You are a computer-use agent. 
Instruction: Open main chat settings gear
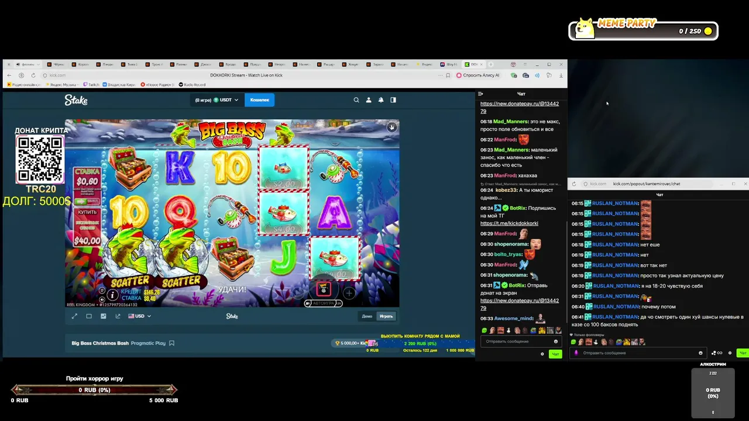point(542,354)
